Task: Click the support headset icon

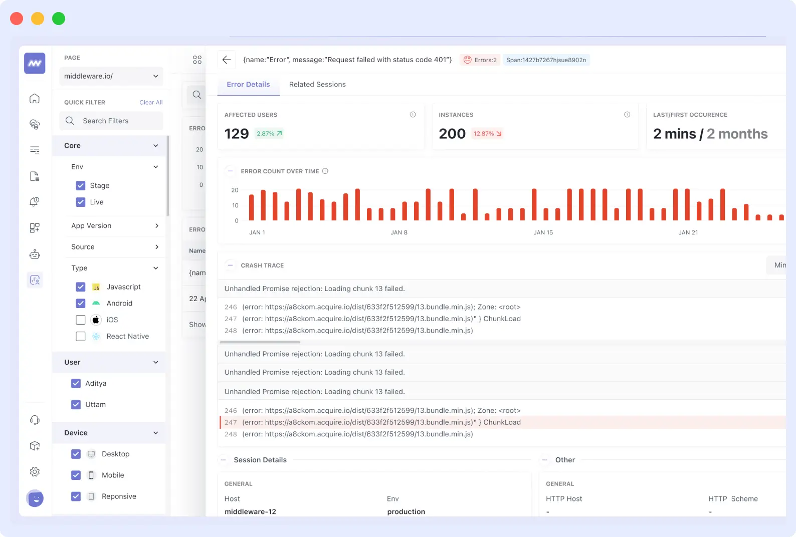Action: 35,420
